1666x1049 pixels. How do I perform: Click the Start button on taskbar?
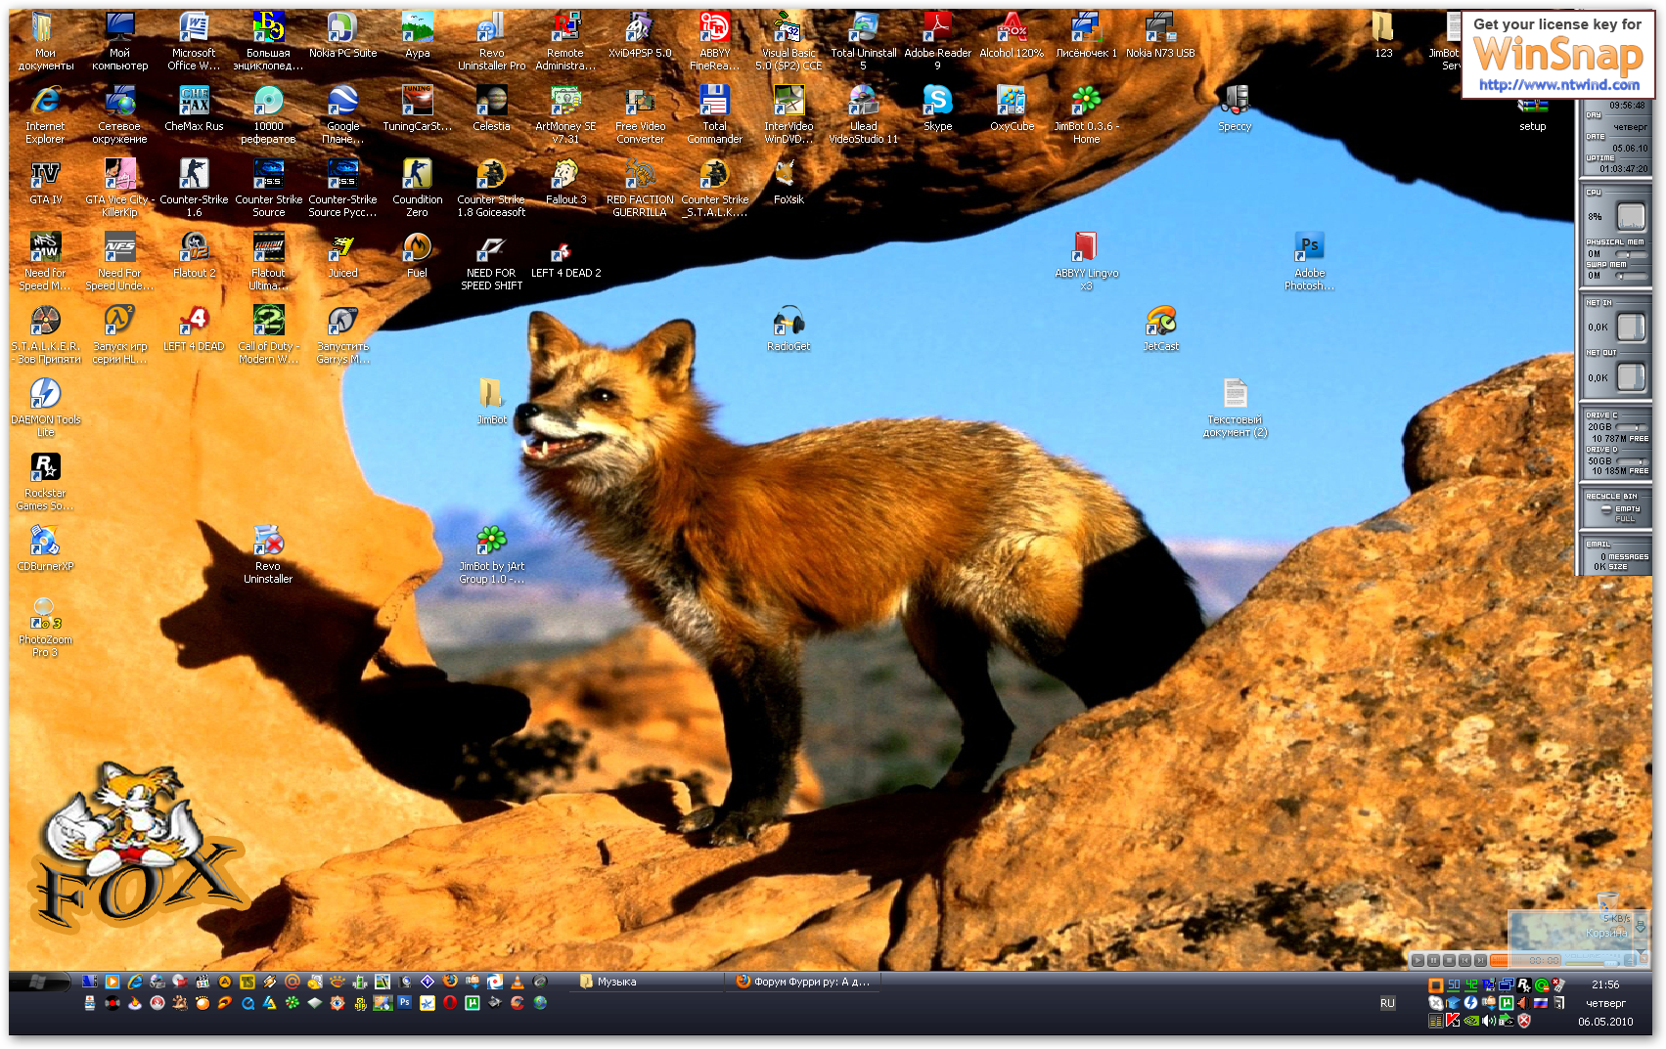point(39,982)
